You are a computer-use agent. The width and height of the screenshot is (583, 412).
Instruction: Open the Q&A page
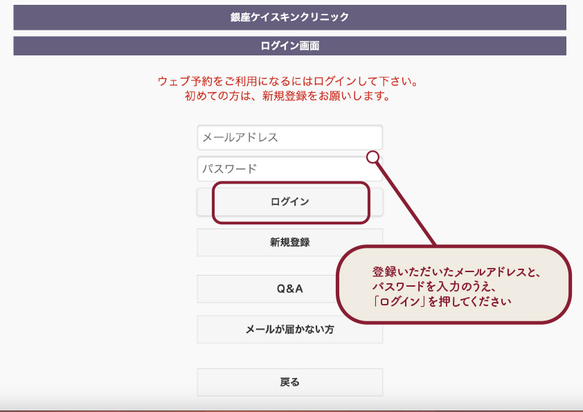click(289, 289)
